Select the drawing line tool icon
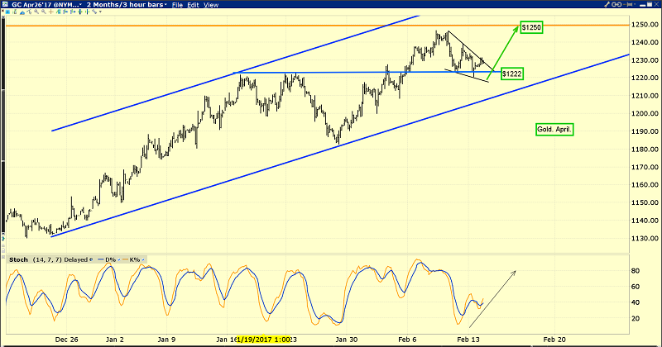The image size is (662, 347). 94,12
